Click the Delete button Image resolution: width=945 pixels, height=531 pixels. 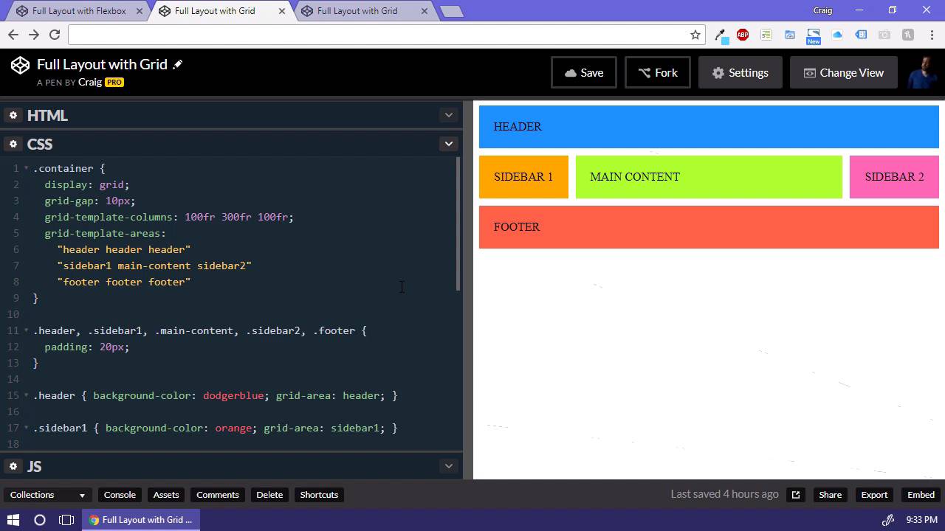coord(269,495)
